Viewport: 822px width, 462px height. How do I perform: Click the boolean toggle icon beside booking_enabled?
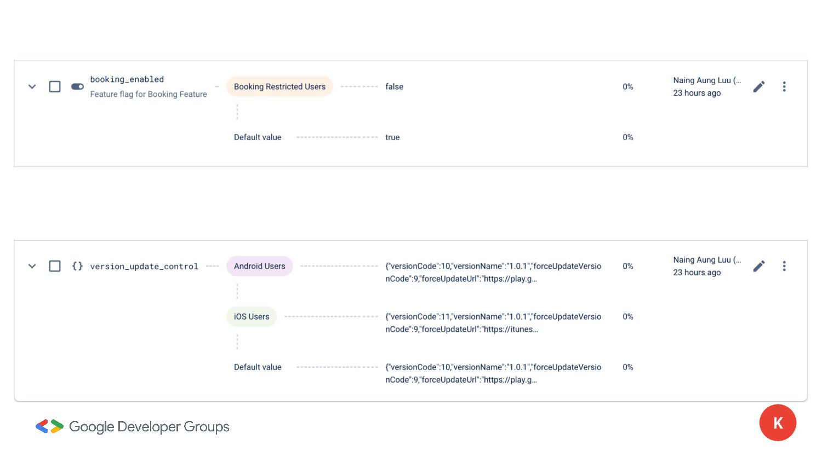click(x=77, y=86)
